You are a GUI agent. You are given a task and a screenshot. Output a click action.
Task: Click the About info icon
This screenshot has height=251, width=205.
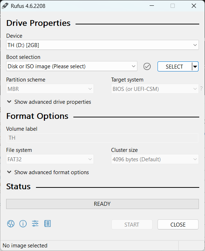pos(23,224)
